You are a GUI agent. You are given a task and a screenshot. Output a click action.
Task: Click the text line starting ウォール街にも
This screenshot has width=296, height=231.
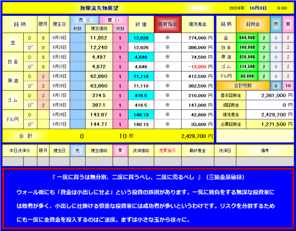click(x=146, y=192)
